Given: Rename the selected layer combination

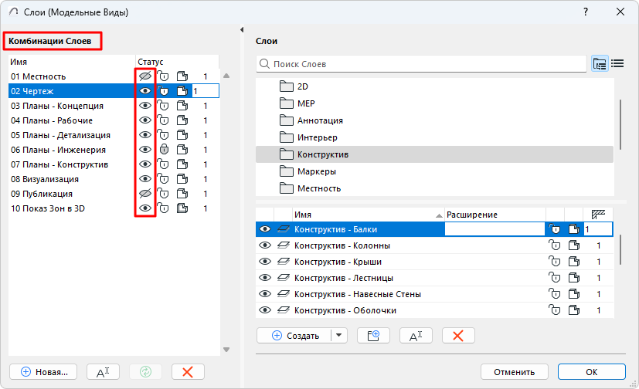Looking at the screenshot, I should (x=103, y=371).
